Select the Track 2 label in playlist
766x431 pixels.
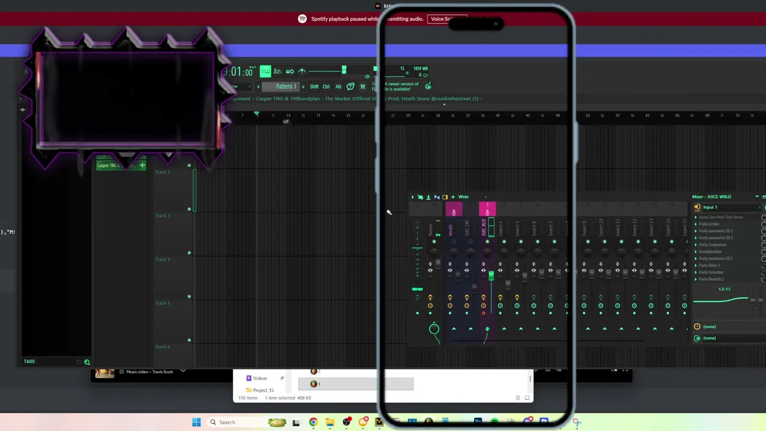click(163, 172)
